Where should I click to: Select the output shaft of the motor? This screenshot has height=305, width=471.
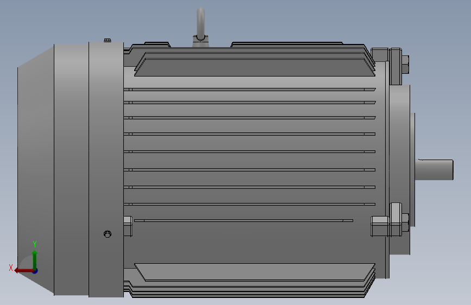(x=434, y=170)
